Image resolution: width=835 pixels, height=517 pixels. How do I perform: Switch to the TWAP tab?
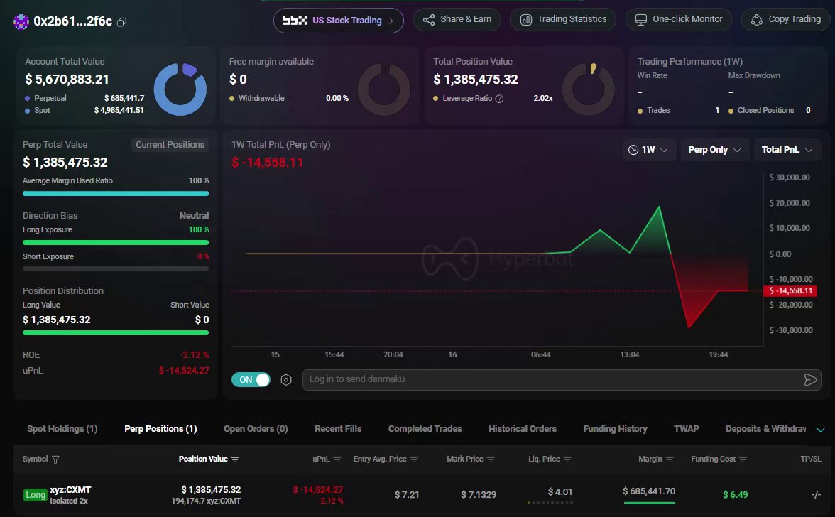pyautogui.click(x=687, y=429)
